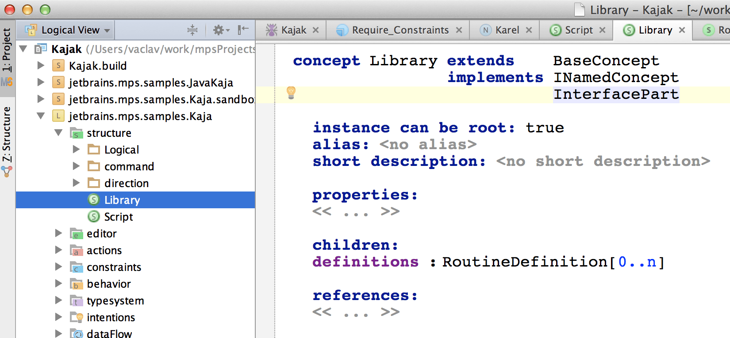This screenshot has width=730, height=338.
Task: Expand the constraints aspect node
Action: (x=58, y=267)
